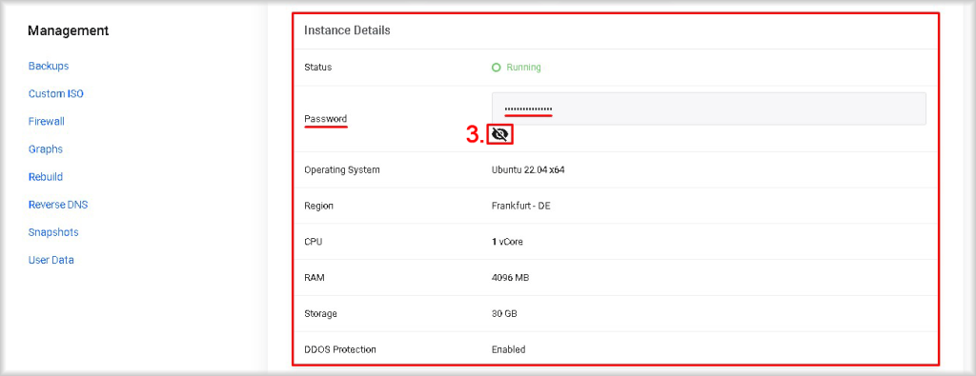The image size is (976, 376).
Task: Click the Password row label
Action: click(x=326, y=119)
